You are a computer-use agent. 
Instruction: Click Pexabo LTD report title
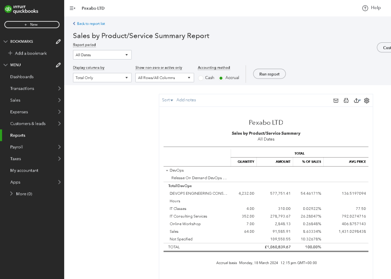tap(266, 123)
